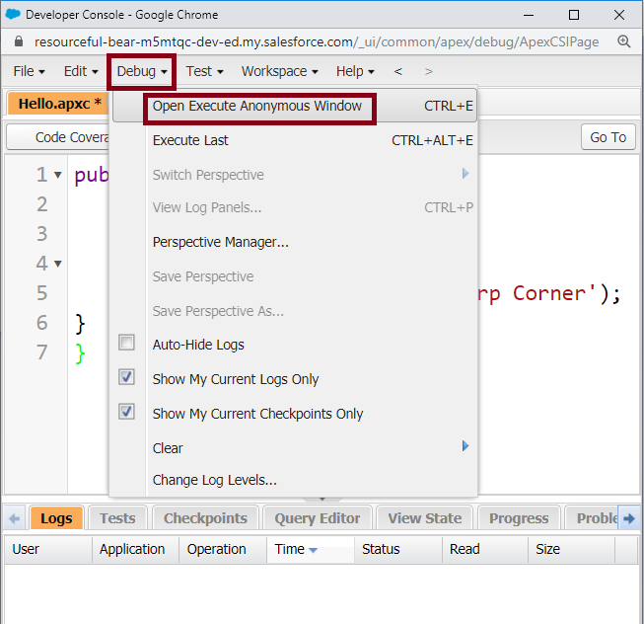Viewport: 644px width, 624px height.
Task: Click the zoom magnifier icon in address bar
Action: [x=624, y=41]
